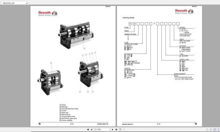Click the 'Extruded aluminium body' legend entry
Image resolution: width=220 pixels, height=132 pixels.
[69, 109]
